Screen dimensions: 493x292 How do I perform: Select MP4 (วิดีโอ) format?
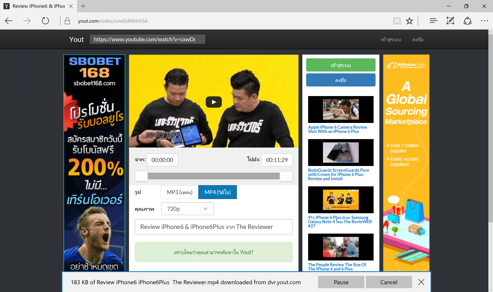tap(217, 192)
